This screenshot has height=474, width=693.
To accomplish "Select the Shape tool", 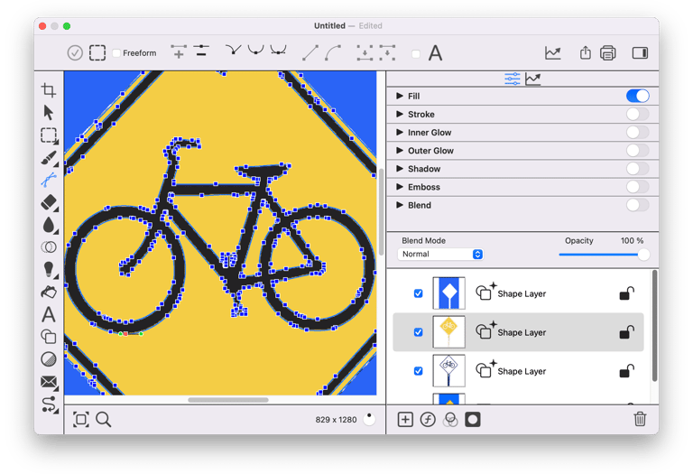I will [49, 337].
